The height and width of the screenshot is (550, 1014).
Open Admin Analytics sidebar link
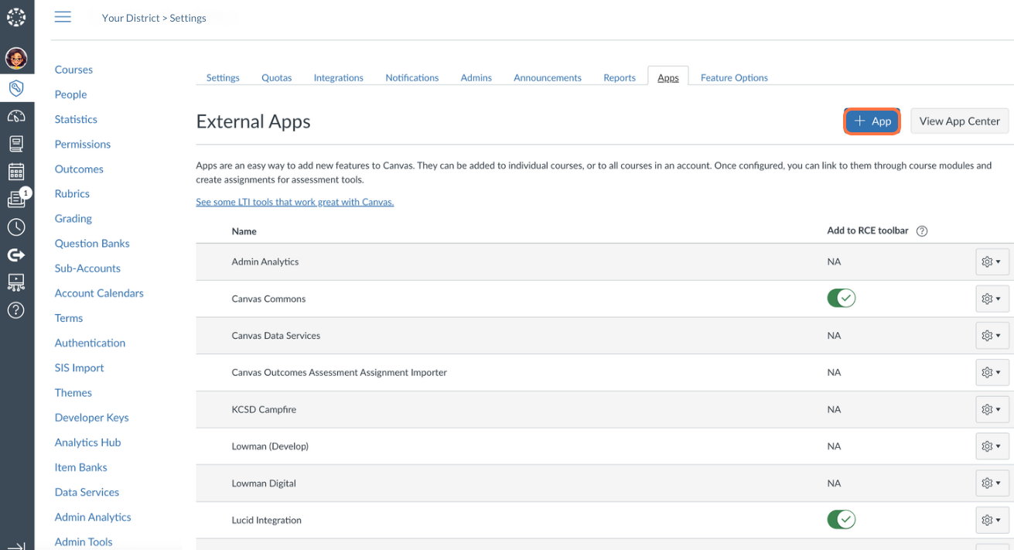tap(93, 517)
